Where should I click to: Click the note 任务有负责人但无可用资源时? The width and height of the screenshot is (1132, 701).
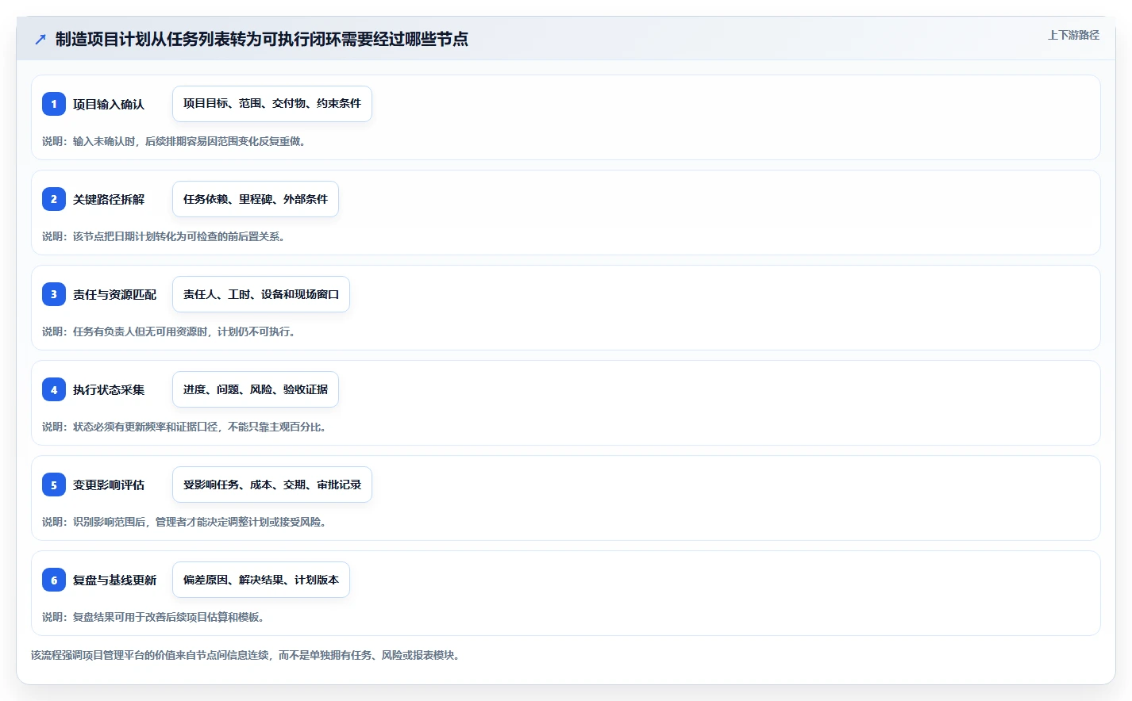tap(169, 331)
